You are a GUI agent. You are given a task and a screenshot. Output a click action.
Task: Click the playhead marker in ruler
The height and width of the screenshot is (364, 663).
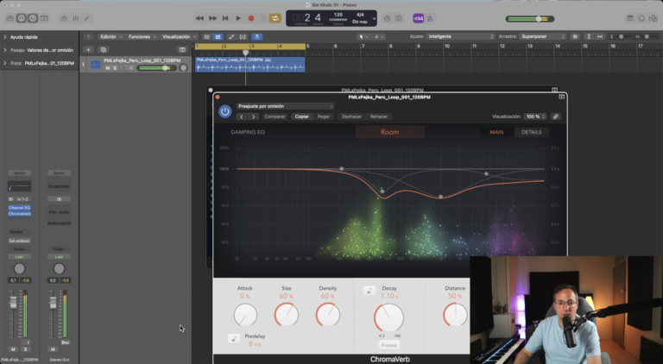pyautogui.click(x=245, y=53)
